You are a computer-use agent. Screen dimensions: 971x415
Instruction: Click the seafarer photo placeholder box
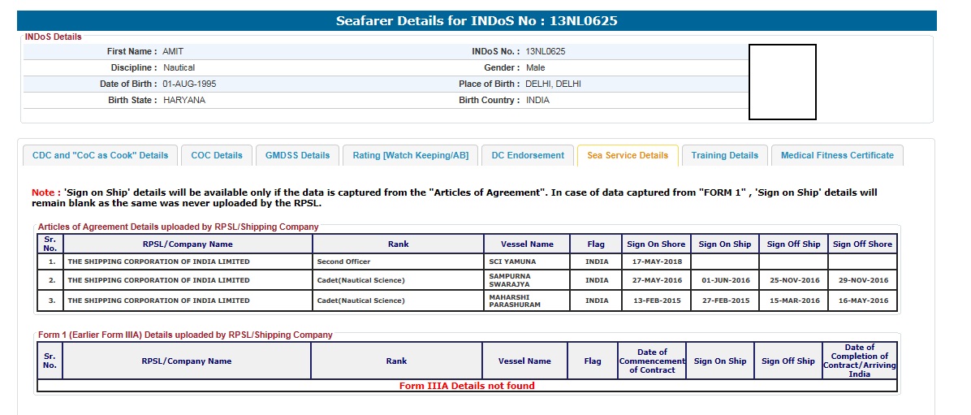click(x=782, y=82)
